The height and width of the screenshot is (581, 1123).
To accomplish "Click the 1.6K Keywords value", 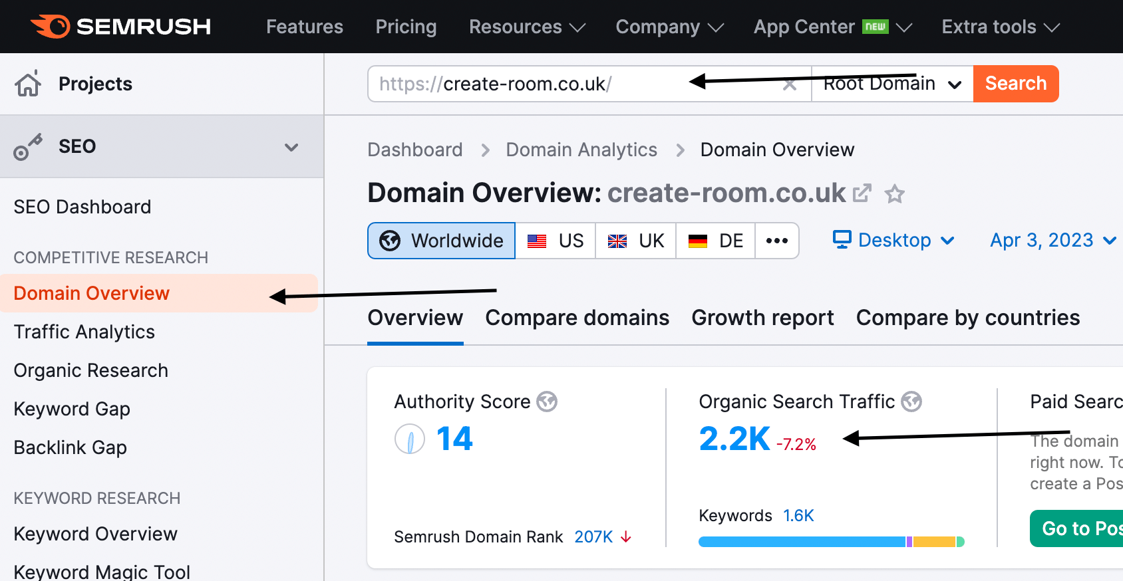I will pos(798,515).
